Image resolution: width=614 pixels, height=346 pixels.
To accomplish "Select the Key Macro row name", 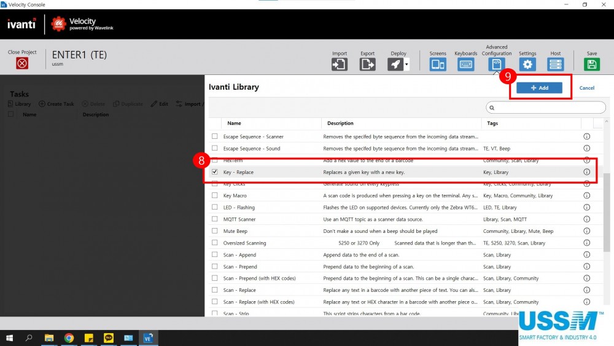I will [235, 195].
